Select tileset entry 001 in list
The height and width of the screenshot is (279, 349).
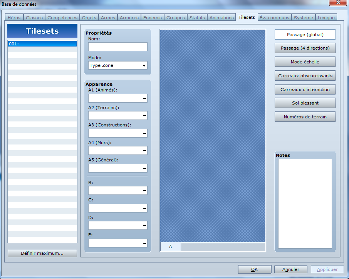click(42, 44)
